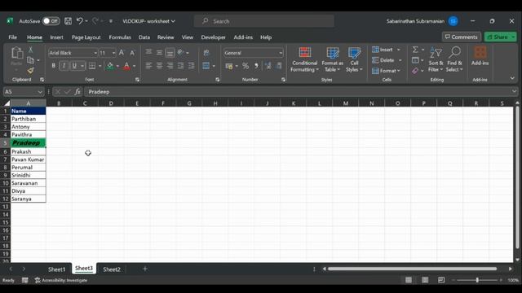Click the Cut scissors icon

(x=31, y=50)
